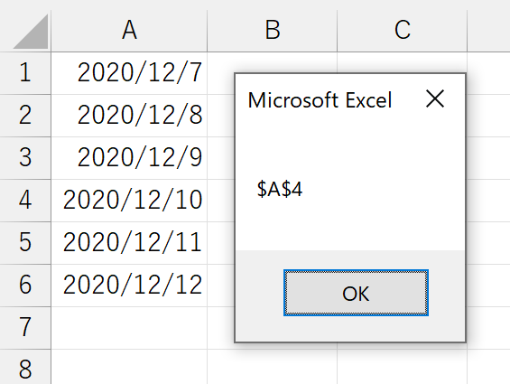Click cell containing 2020/12/12

[129, 286]
